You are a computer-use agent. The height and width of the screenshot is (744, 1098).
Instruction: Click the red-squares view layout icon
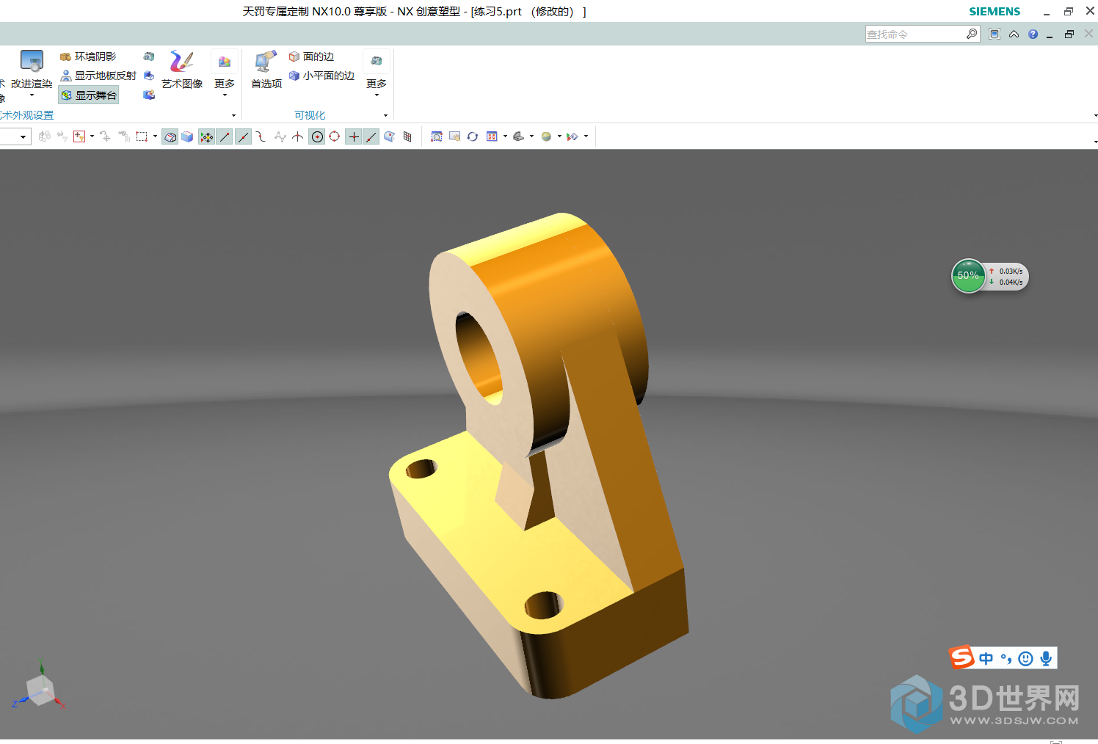[492, 136]
